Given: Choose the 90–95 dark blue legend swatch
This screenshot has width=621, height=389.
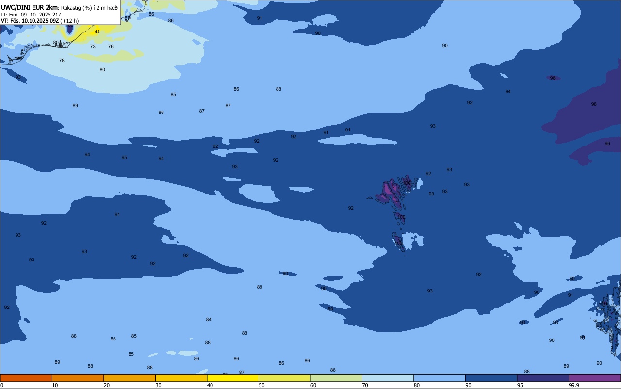Looking at the screenshot, I should click(x=491, y=378).
